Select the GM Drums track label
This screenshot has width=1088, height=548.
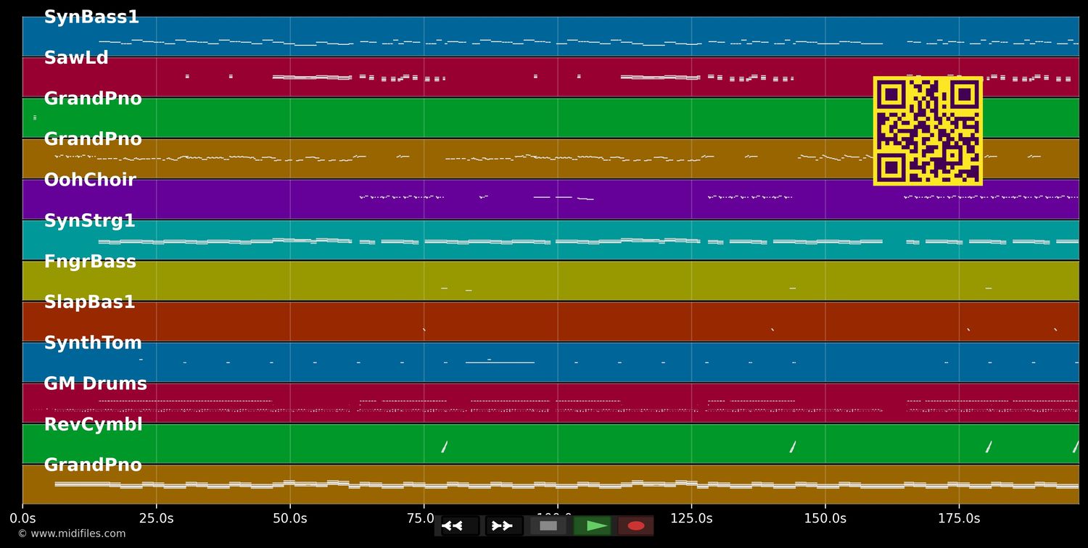point(96,383)
